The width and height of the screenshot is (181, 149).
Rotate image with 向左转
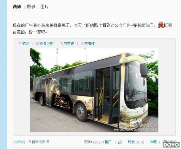tap(69, 44)
